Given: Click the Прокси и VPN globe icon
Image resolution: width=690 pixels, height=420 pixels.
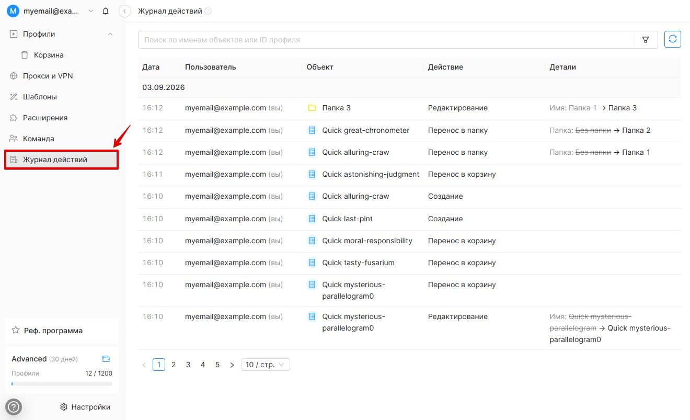Looking at the screenshot, I should (x=14, y=76).
